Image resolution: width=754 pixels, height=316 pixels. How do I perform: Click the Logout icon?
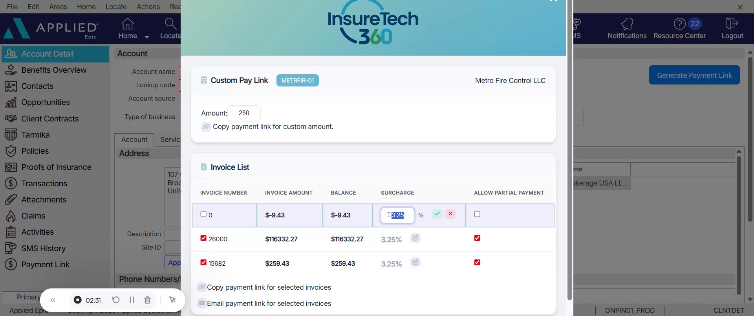732,24
